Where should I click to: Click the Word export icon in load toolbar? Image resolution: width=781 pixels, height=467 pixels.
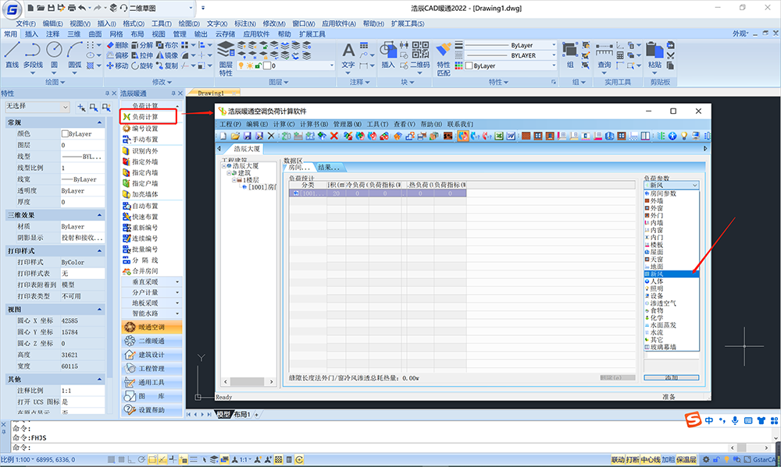tap(511, 136)
